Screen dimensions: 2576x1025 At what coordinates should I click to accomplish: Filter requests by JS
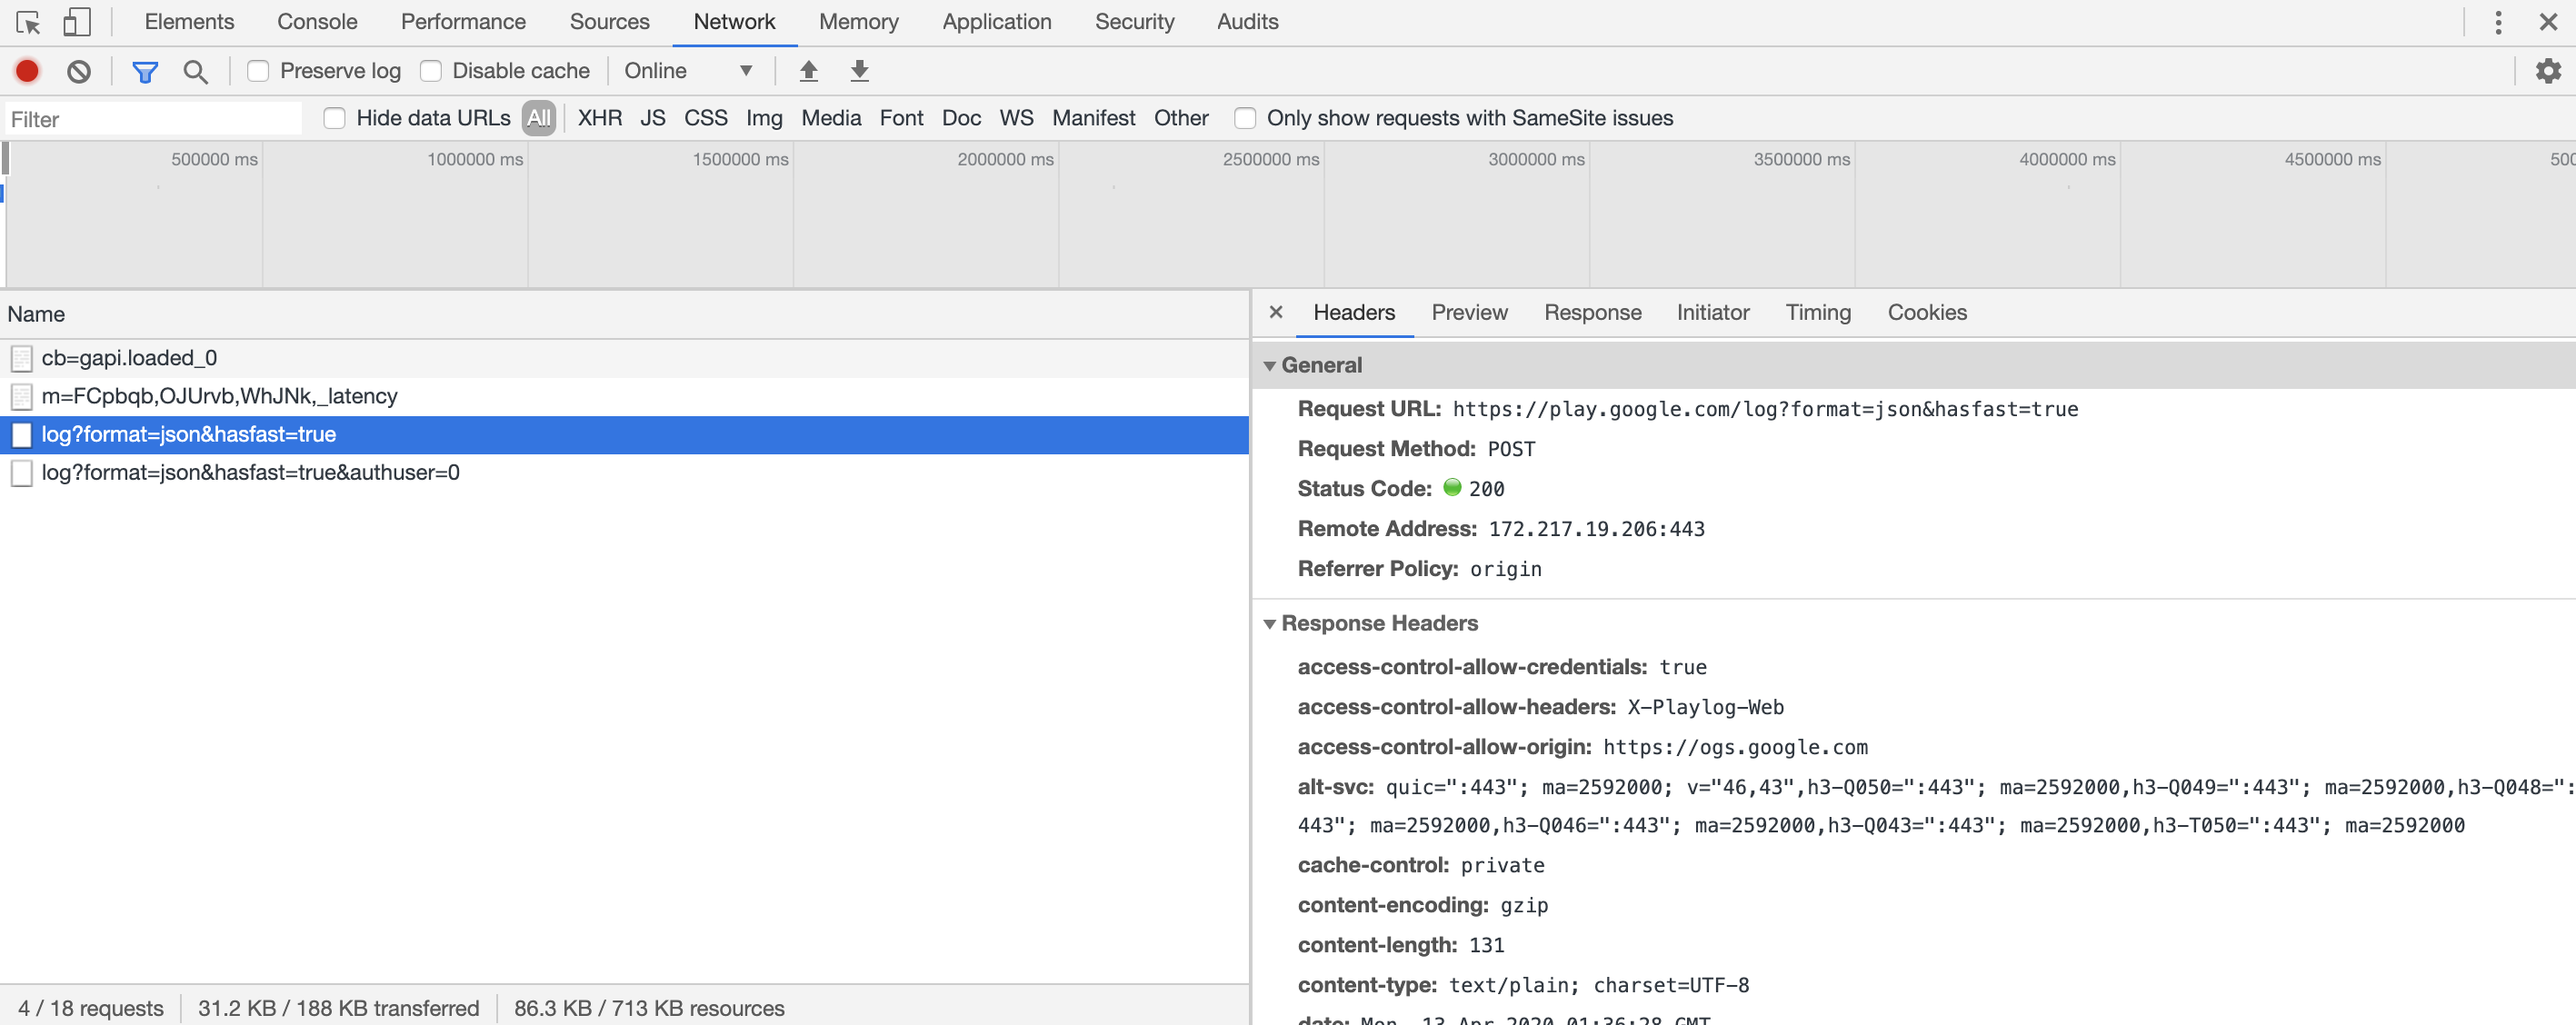click(x=653, y=118)
